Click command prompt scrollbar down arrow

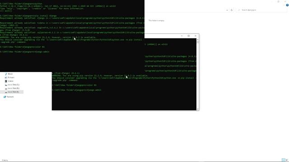198,109
